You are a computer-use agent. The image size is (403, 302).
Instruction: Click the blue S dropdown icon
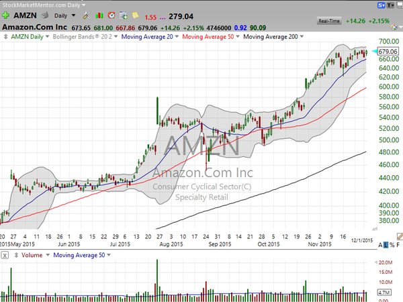381,5
